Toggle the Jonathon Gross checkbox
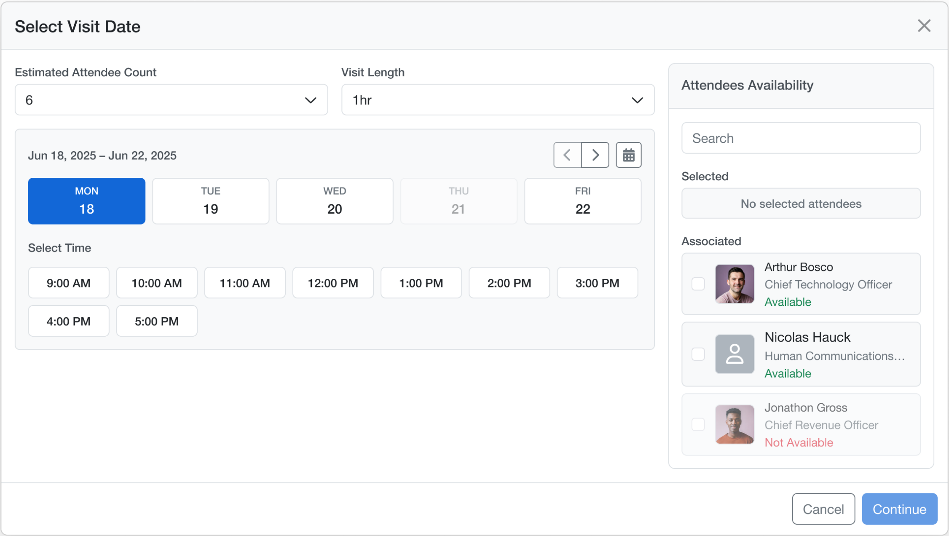Screen dimensions: 949x536 [x=698, y=424]
